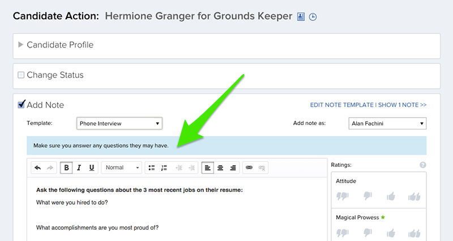Uncheck the Add Note checkbox
The width and height of the screenshot is (453, 241).
coord(21,105)
